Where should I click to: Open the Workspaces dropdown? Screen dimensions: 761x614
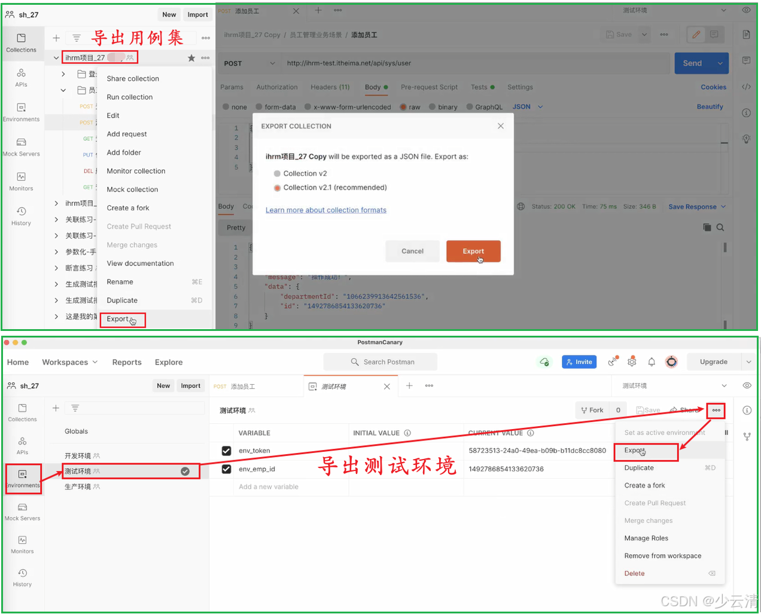click(70, 362)
